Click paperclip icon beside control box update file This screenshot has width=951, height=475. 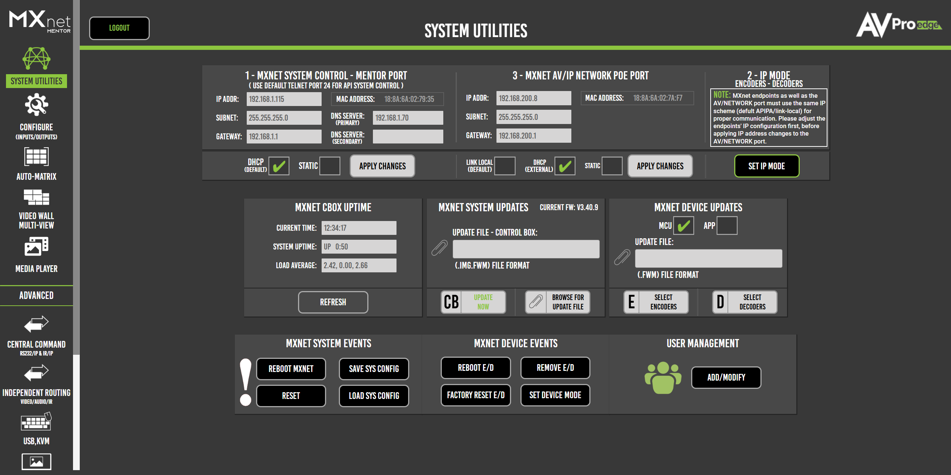pyautogui.click(x=440, y=248)
